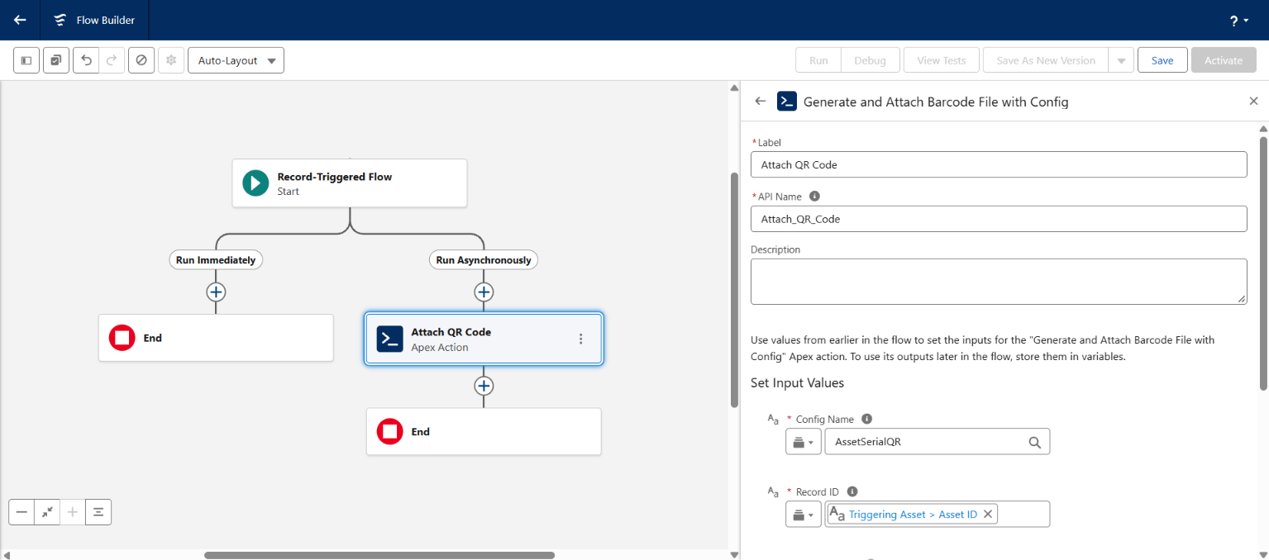Click the properties panel vertical scrollbar
The image size is (1269, 560).
click(x=1263, y=264)
